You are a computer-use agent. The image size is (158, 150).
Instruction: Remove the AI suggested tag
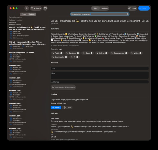tap(77, 57)
